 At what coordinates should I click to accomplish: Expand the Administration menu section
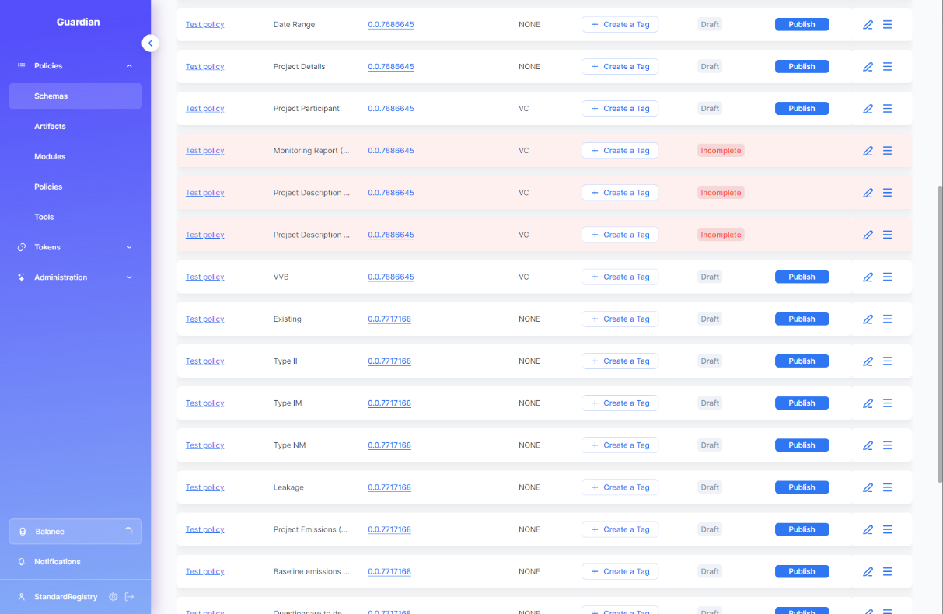click(129, 277)
